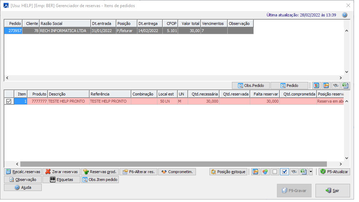Click F6-Alterar res. button
359x202 pixels.
pyautogui.click(x=138, y=172)
